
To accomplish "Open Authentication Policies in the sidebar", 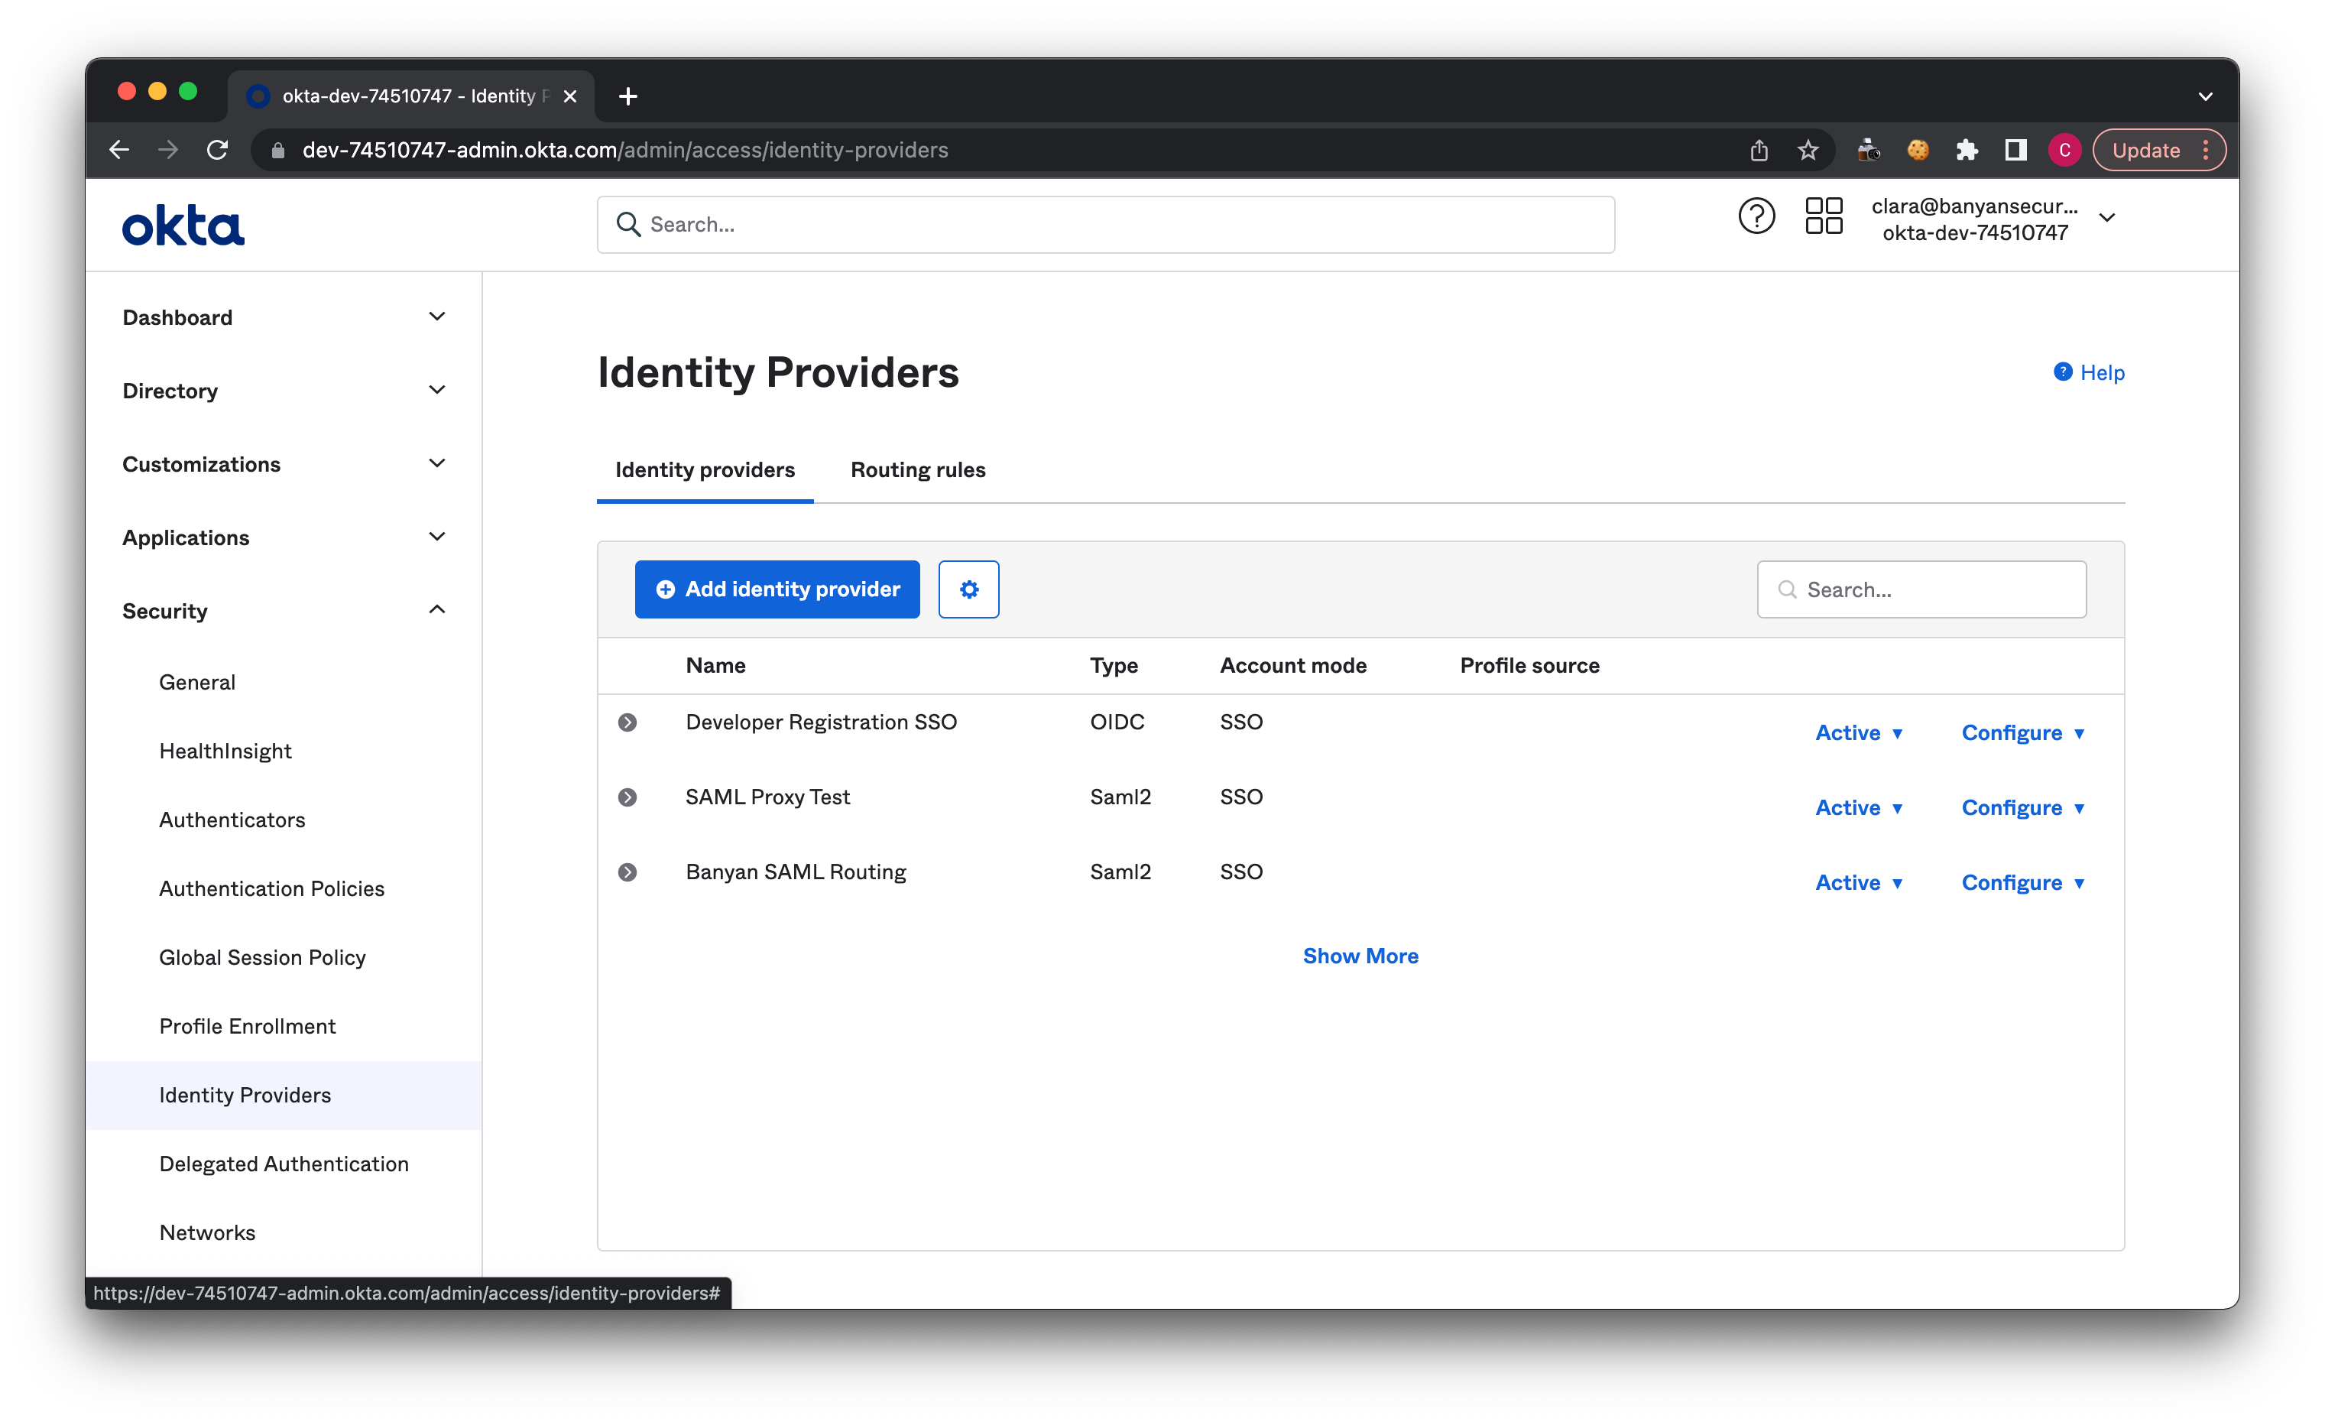I will [272, 889].
